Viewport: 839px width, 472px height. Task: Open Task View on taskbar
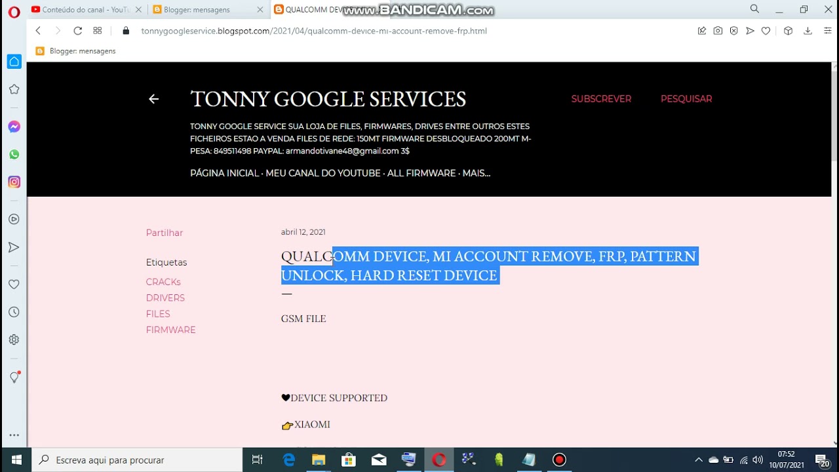coord(258,460)
